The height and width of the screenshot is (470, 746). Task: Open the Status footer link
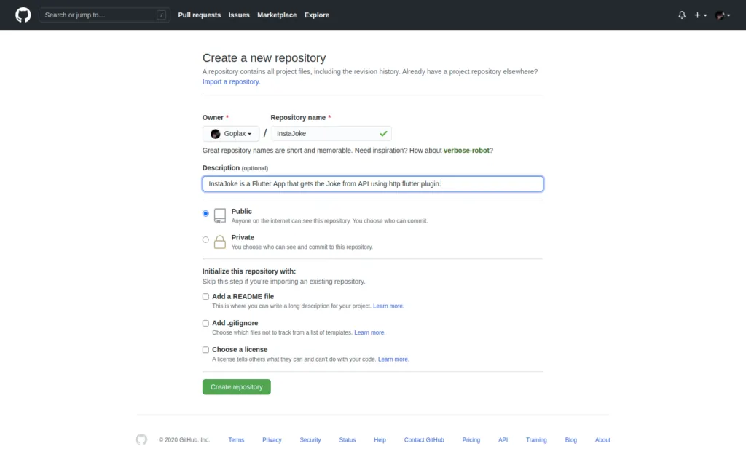(348, 440)
